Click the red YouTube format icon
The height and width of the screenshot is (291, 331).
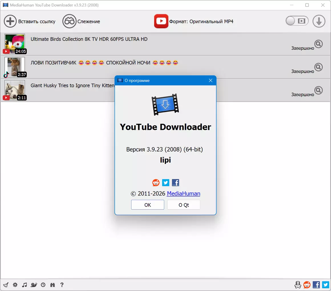(161, 21)
